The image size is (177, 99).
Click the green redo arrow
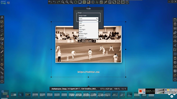coord(59,2)
